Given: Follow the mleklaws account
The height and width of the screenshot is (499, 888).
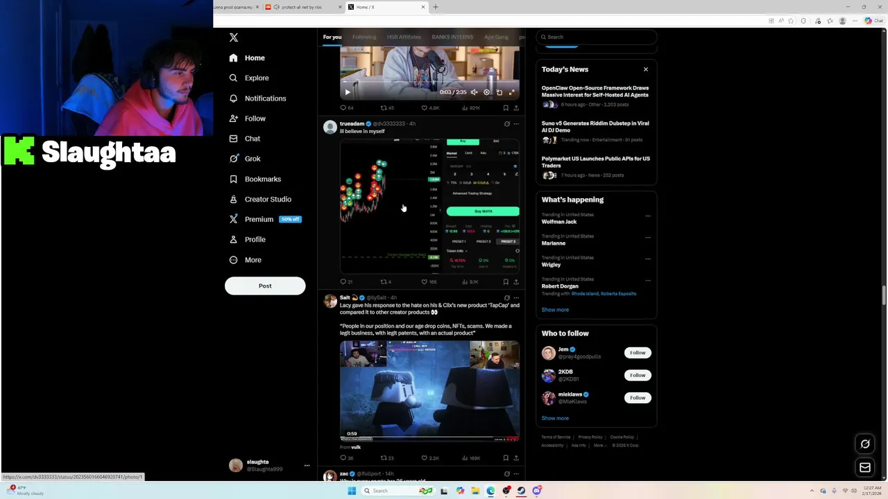Looking at the screenshot, I should [x=638, y=398].
